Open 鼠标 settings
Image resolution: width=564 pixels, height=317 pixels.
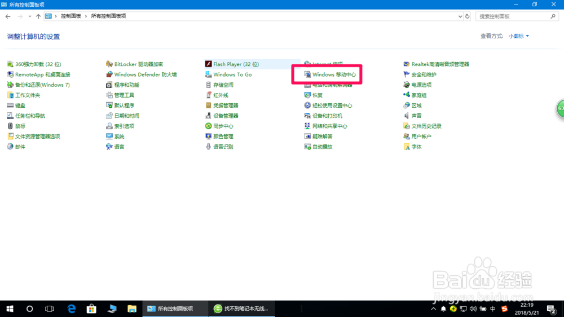click(16, 126)
